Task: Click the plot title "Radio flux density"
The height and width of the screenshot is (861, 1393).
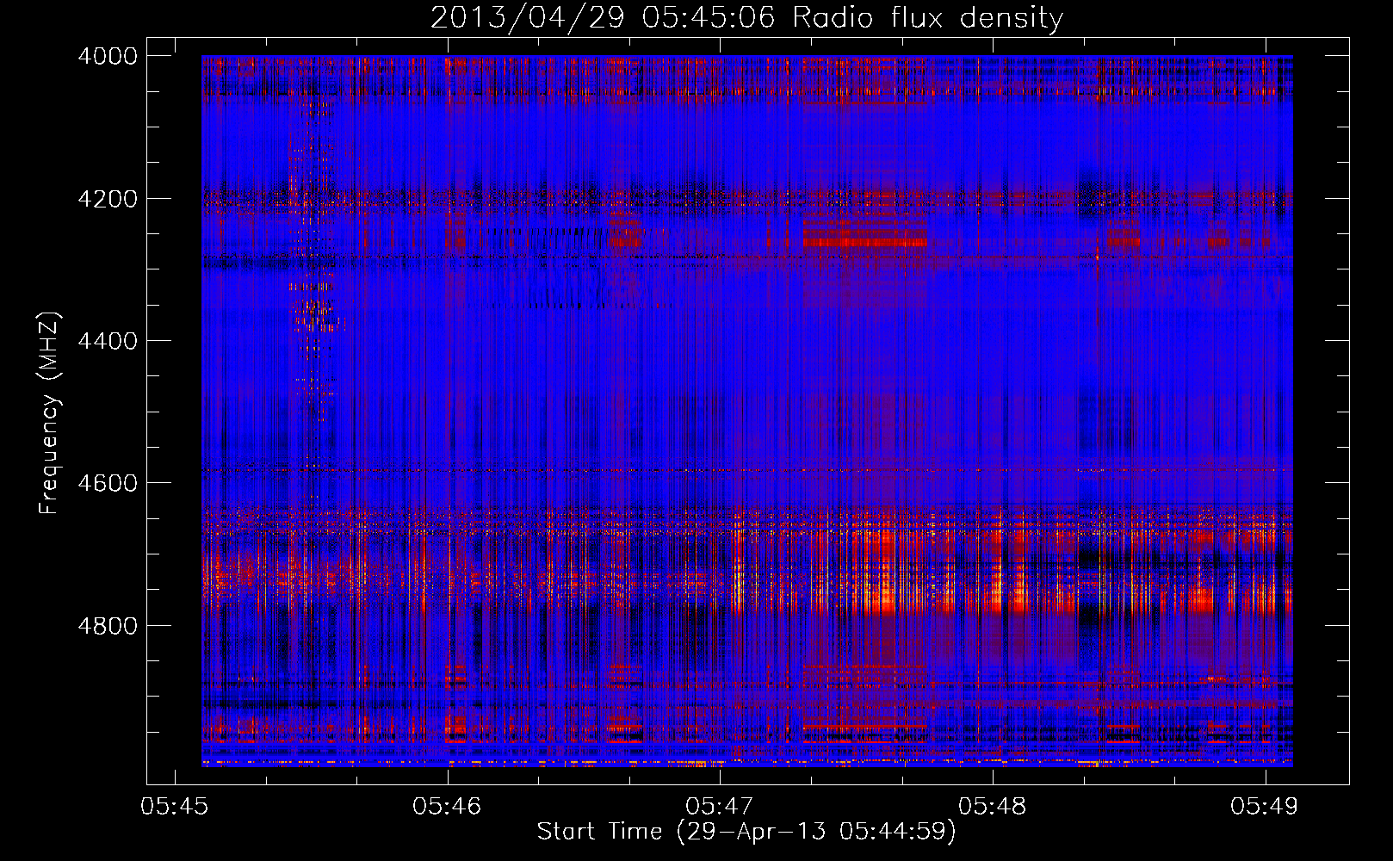Action: point(927,18)
